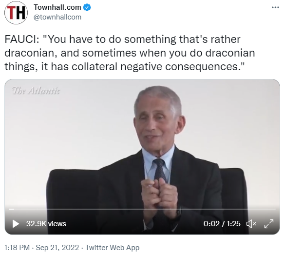Open the 1:18 PM timestamp link
This screenshot has width=284, height=254.
tap(17, 248)
